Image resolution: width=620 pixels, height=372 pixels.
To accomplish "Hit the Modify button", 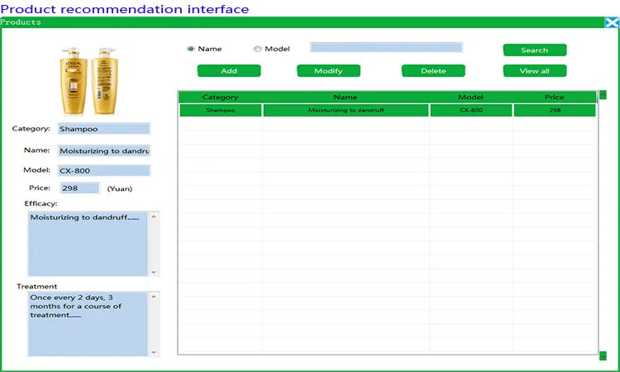I will tap(328, 71).
